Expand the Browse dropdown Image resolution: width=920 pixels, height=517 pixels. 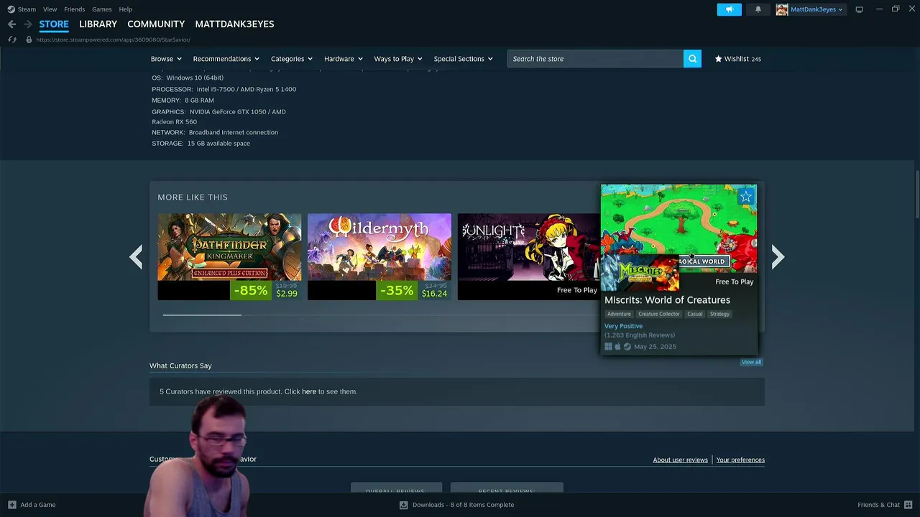click(166, 59)
